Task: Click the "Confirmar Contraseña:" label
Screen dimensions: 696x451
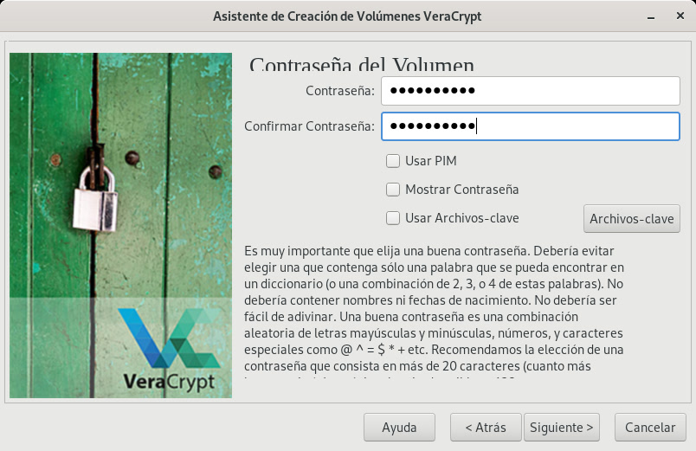Action: click(309, 126)
